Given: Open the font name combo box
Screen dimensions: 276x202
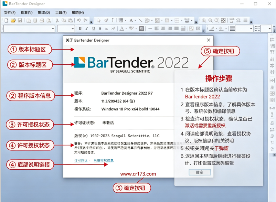Looking at the screenshot, I should coord(29,29).
